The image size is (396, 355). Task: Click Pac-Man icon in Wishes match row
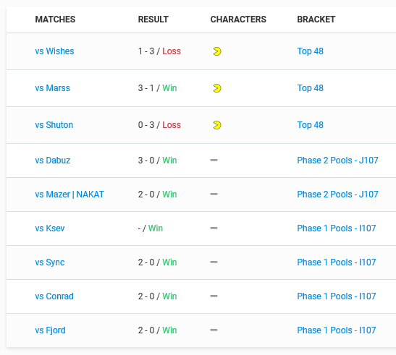point(217,51)
